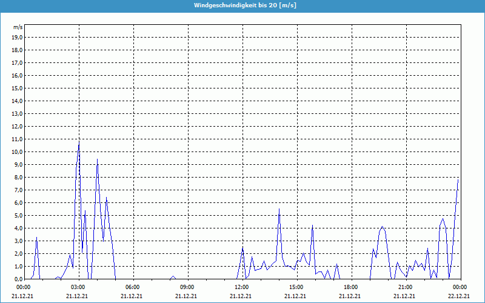Select the 03:00 time label on the x-axis
Screen dimensions: 485x303
tap(78, 287)
